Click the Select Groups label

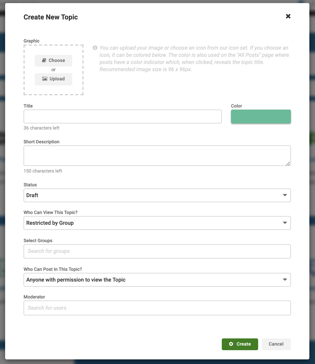[38, 241]
